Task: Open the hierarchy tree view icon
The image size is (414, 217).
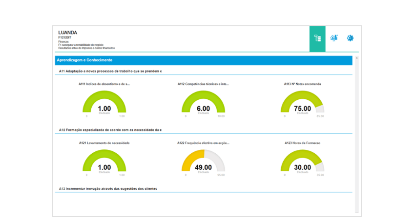Action: 317,38
